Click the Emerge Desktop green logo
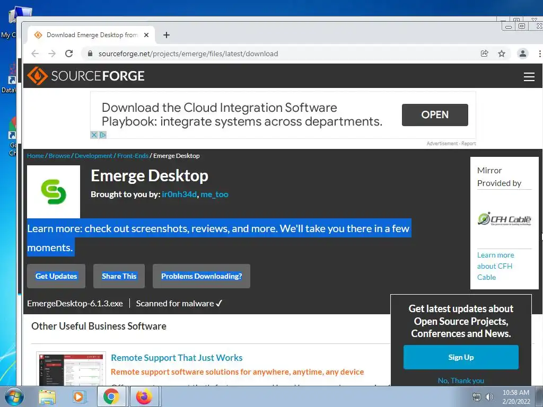The width and height of the screenshot is (543, 407). (54, 192)
